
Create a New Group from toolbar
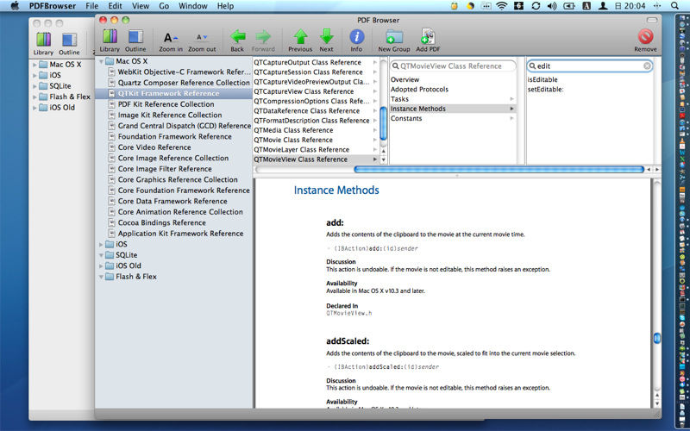click(x=394, y=37)
